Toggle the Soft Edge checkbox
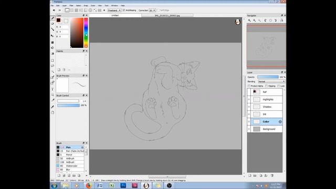Viewport: 336px width, 189px height. (159, 10)
